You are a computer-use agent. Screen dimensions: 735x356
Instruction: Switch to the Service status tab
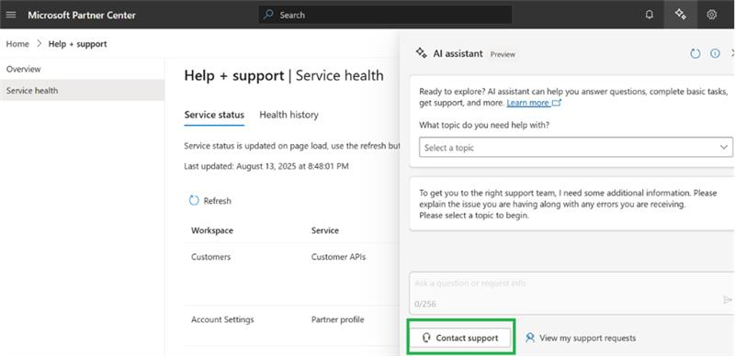214,115
